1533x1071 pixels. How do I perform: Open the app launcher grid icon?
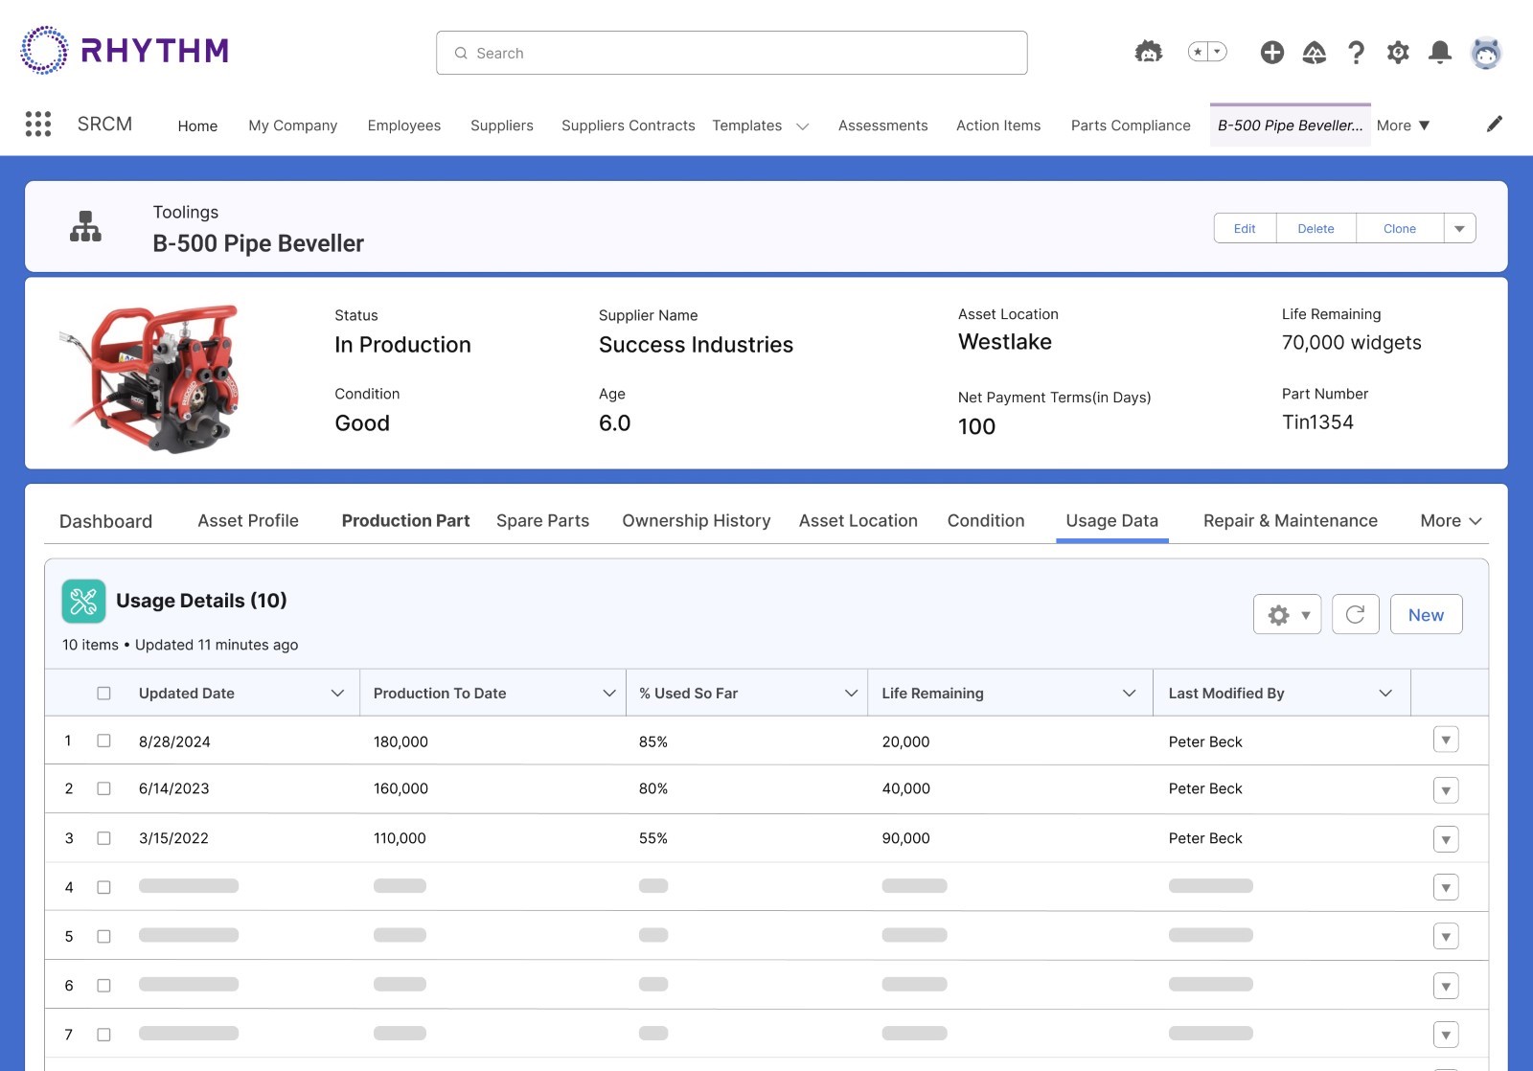pos(38,125)
